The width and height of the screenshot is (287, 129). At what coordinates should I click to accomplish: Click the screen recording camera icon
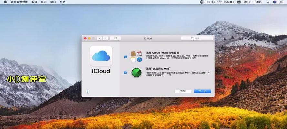pyautogui.click(x=208, y=2)
